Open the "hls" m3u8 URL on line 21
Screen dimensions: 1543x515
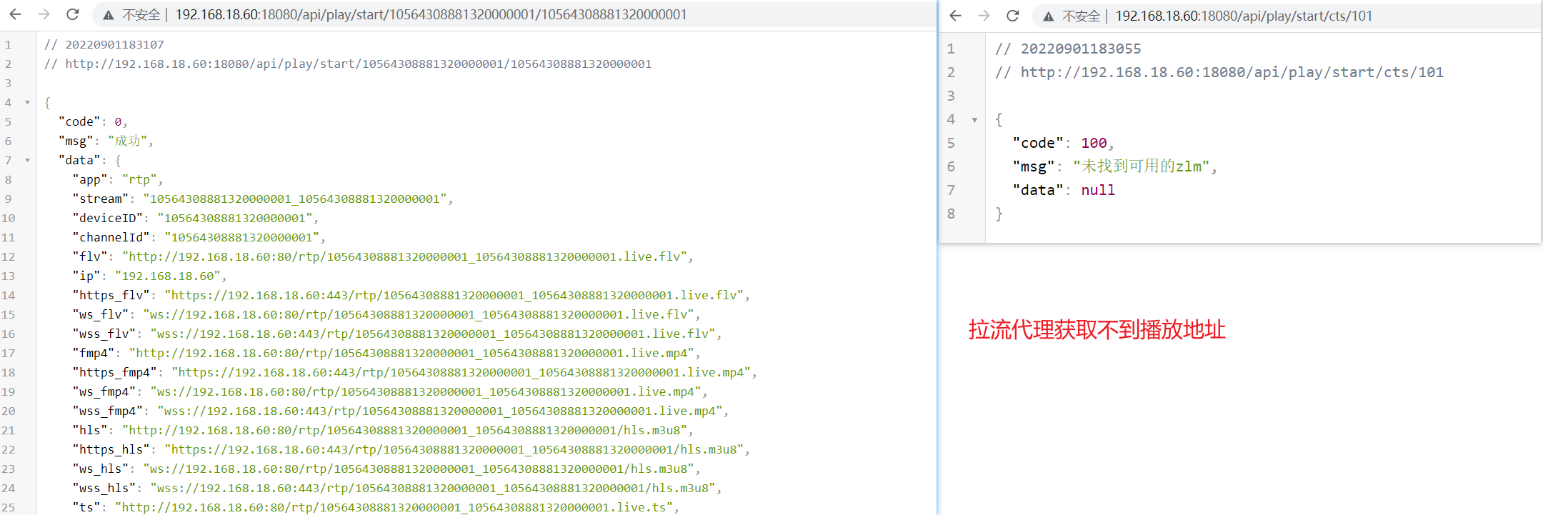404,430
